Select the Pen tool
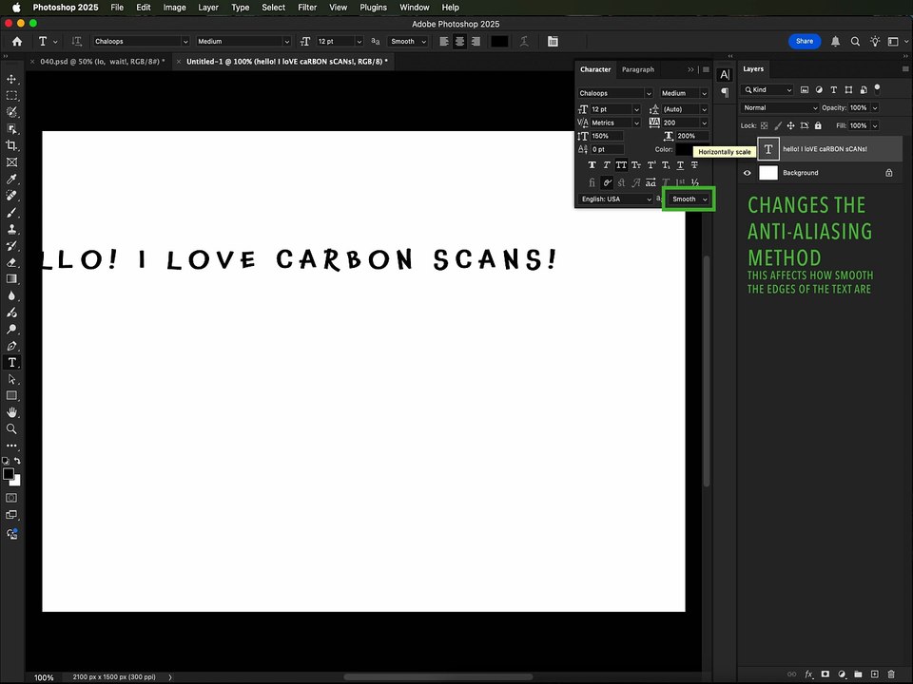This screenshot has height=684, width=913. pyautogui.click(x=11, y=346)
